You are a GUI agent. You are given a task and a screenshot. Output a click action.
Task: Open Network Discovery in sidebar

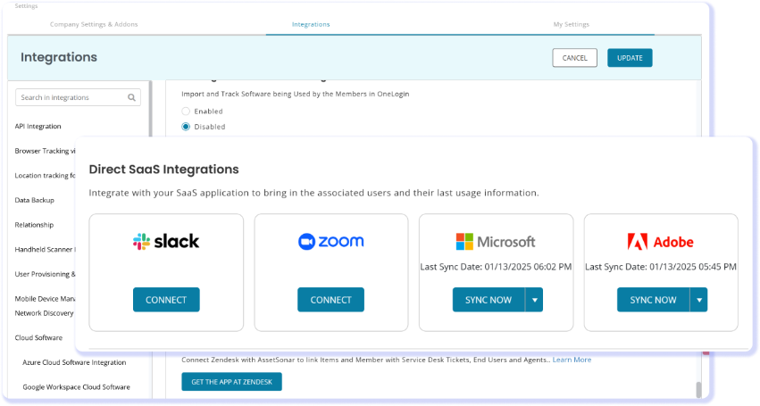(x=44, y=313)
